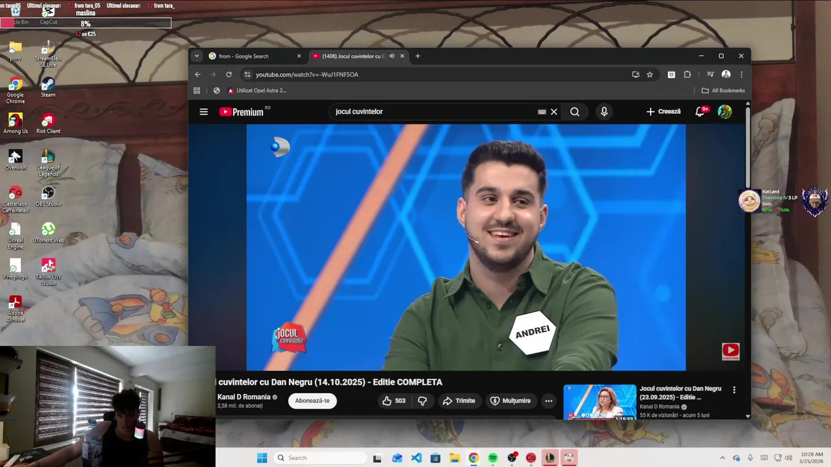Viewport: 831px width, 467px height.
Task: Open File Explorer from taskbar
Action: [454, 458]
